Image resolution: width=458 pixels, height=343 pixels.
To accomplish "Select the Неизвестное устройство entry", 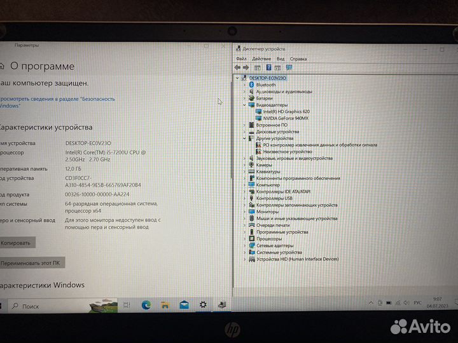I will coord(288,152).
